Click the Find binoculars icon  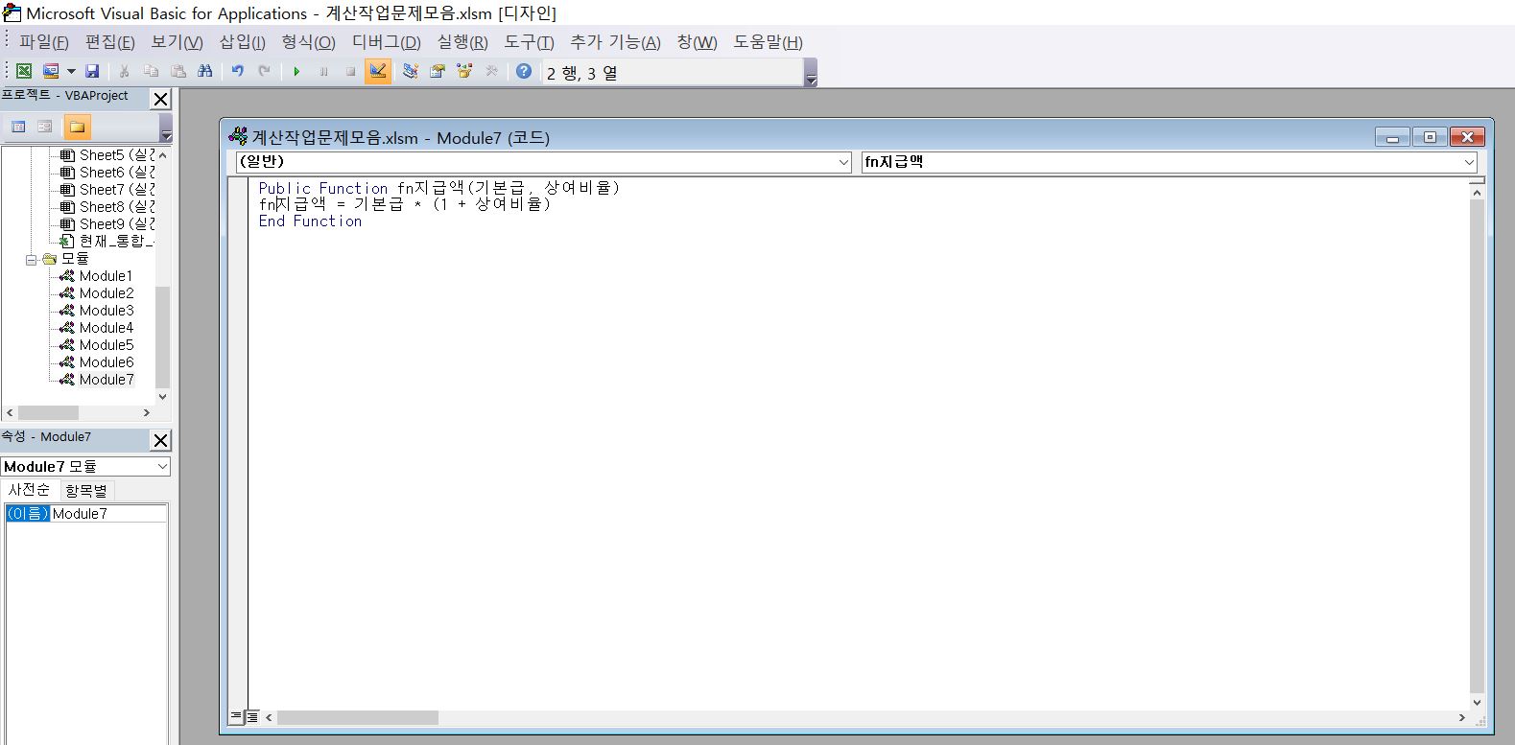[x=204, y=72]
